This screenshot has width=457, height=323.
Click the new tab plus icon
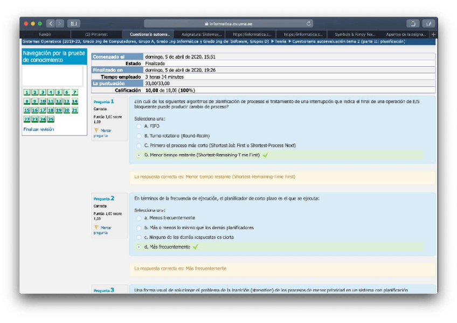coord(433,34)
